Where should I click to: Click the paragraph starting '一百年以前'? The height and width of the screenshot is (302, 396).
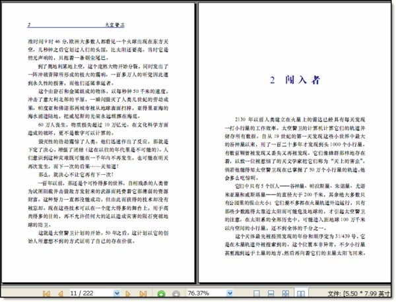(98, 204)
